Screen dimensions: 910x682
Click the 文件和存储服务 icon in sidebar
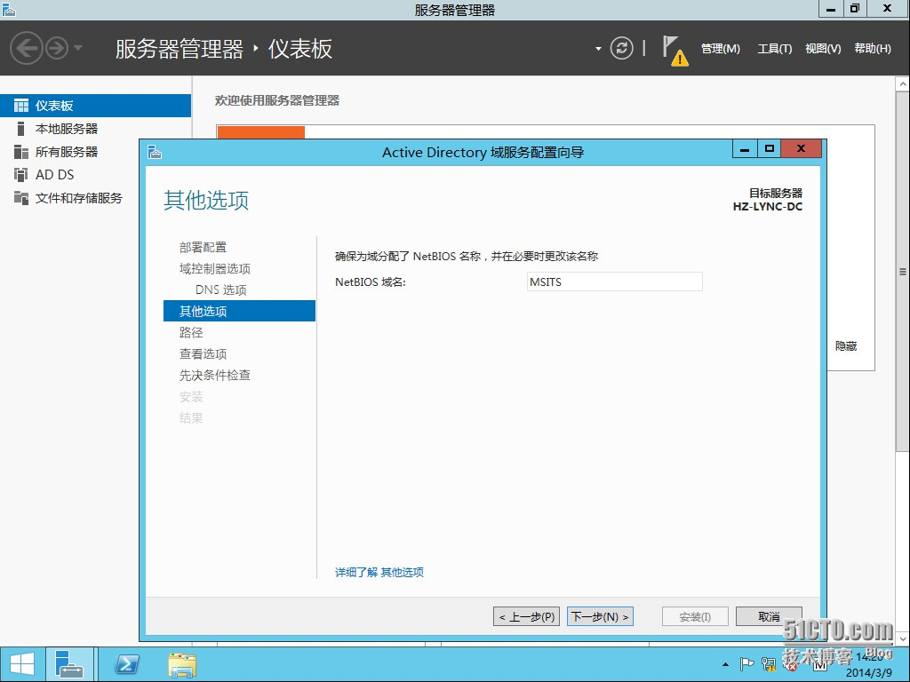click(21, 198)
